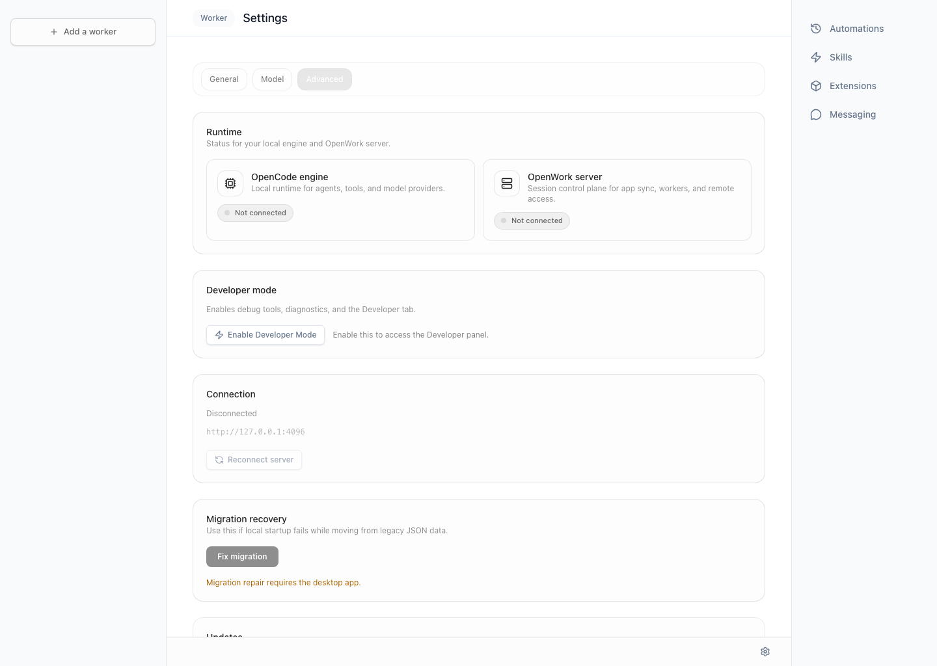The image size is (937, 666).
Task: Enable Developer Mode
Action: [x=265, y=335]
